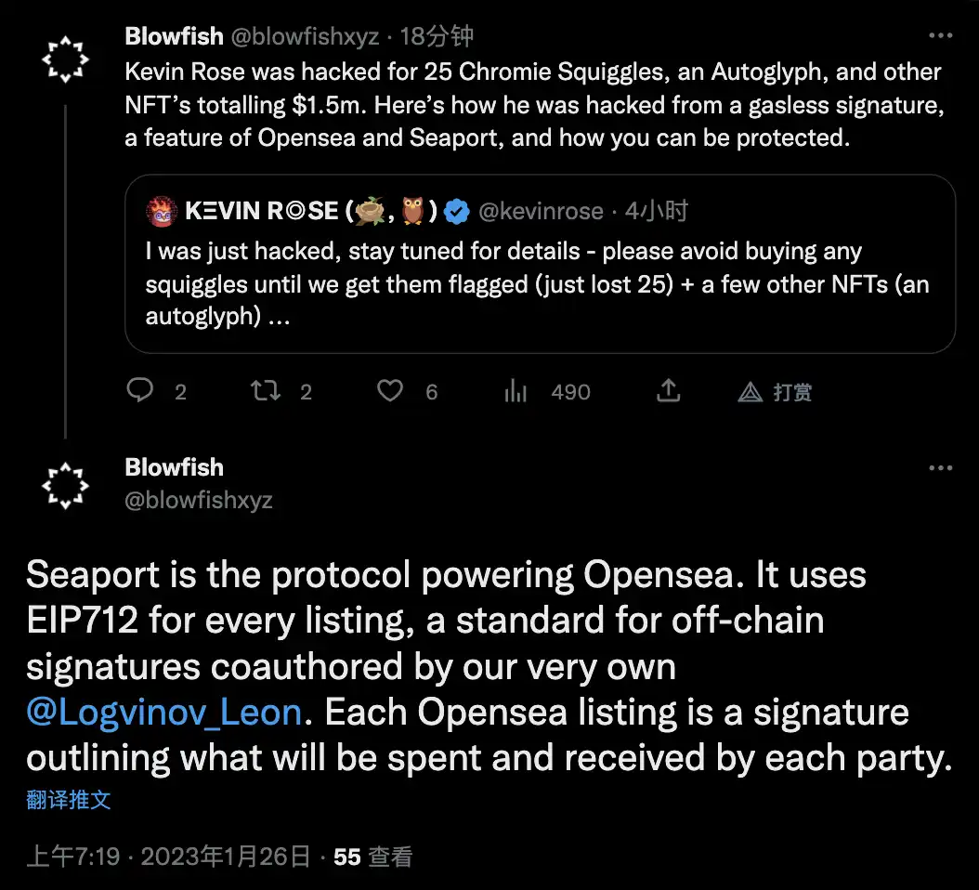
Task: Click the 翻译推文 translate link
Action: pos(69,800)
